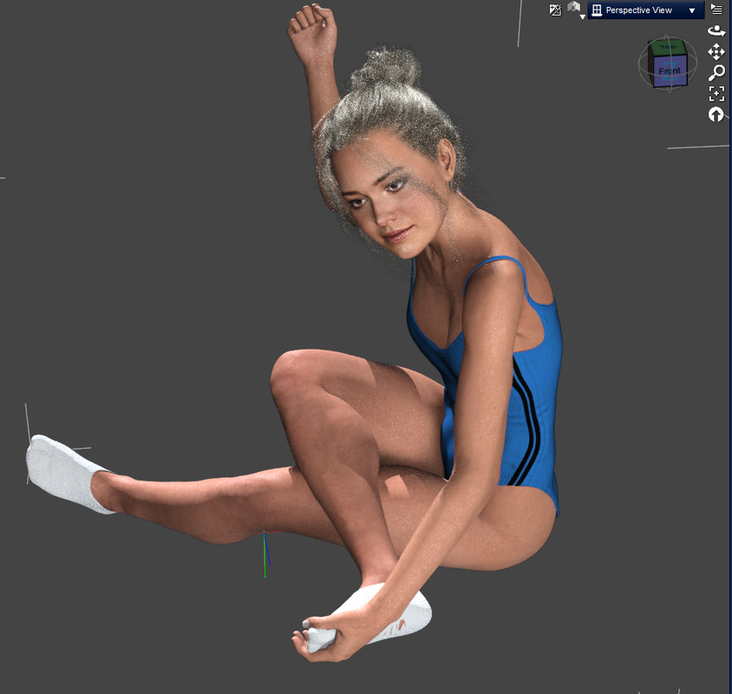Image resolution: width=732 pixels, height=694 pixels.
Task: Click the Aux Viewport render toggle icon
Action: click(555, 10)
